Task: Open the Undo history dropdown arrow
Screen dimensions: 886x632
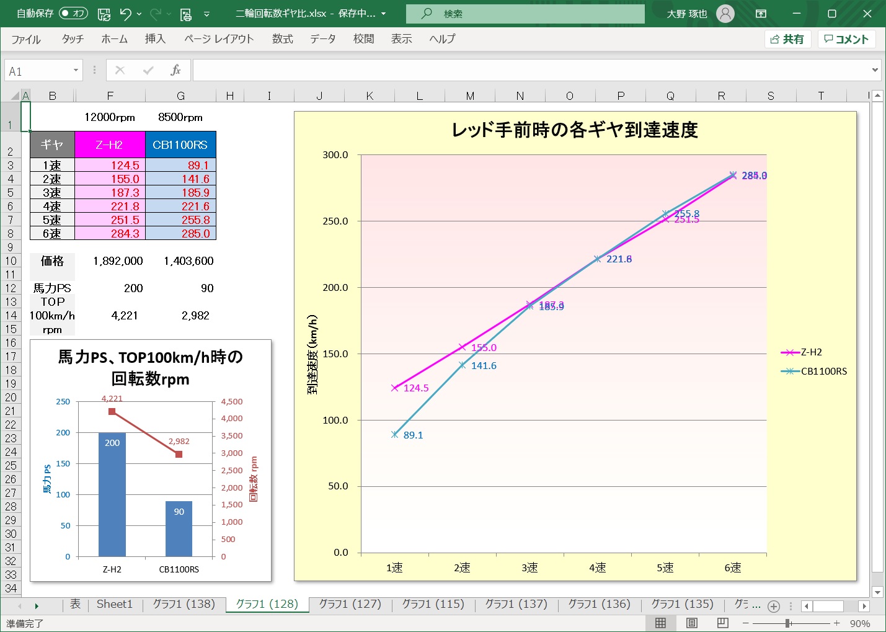Action: (x=140, y=14)
